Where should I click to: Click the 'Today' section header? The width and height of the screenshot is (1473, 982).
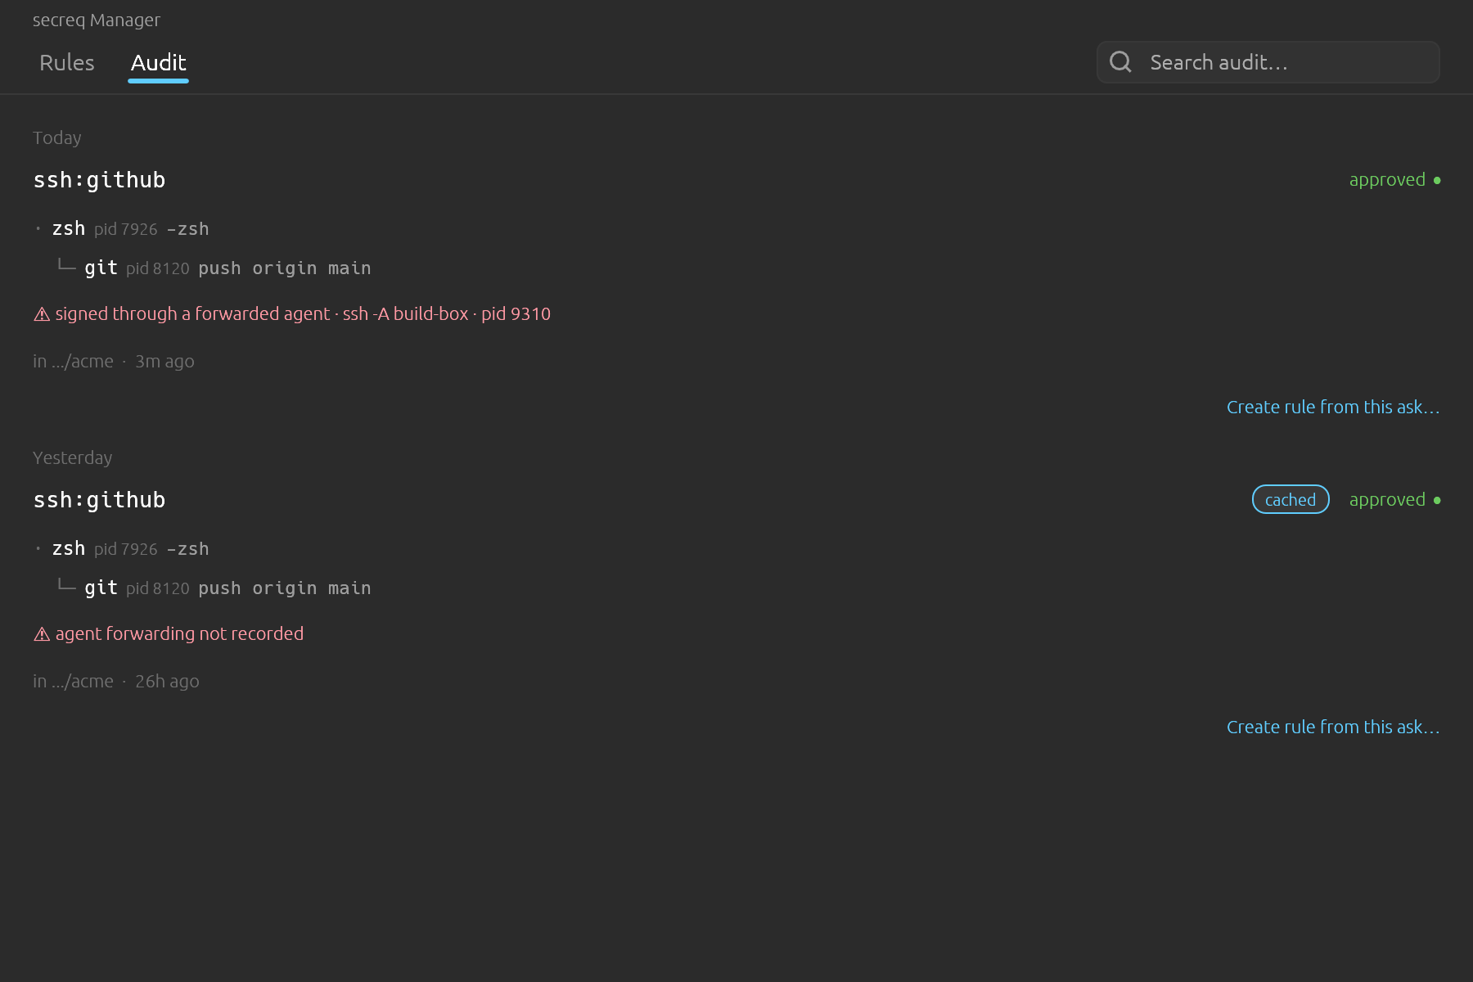57,138
